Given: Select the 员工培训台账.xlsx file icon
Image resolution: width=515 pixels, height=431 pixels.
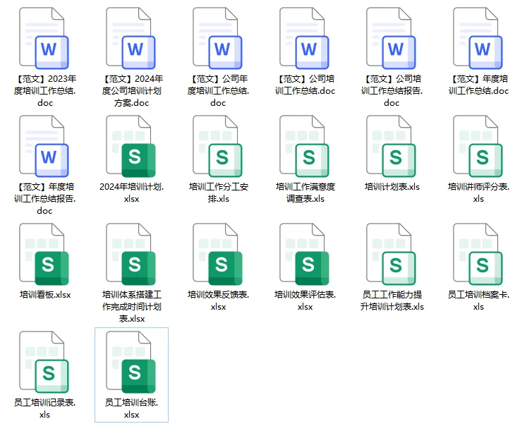Looking at the screenshot, I should [x=131, y=362].
